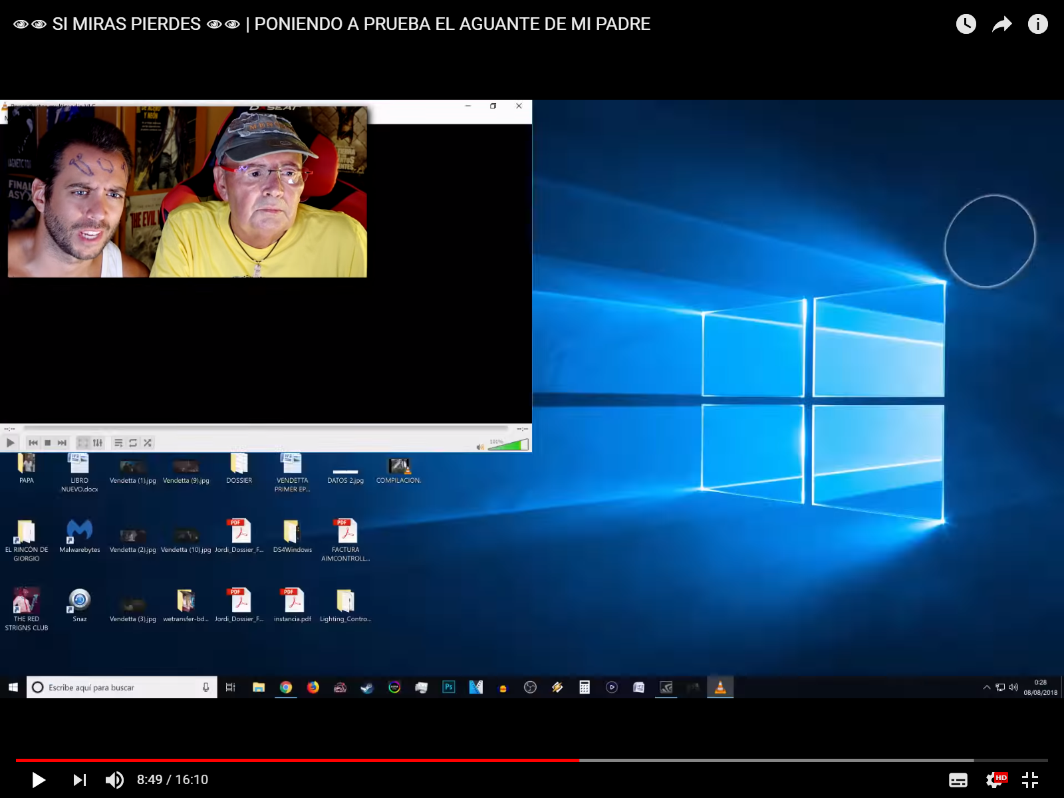Image resolution: width=1064 pixels, height=798 pixels.
Task: Play the YouTube video
Action: pyautogui.click(x=39, y=779)
